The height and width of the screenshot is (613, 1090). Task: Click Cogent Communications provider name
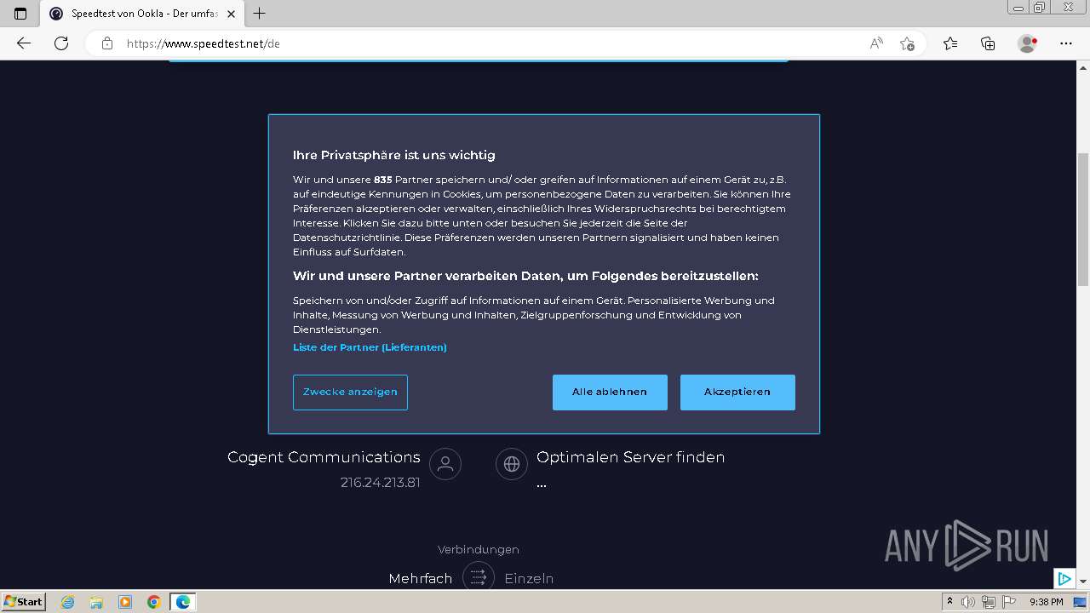[x=324, y=457]
